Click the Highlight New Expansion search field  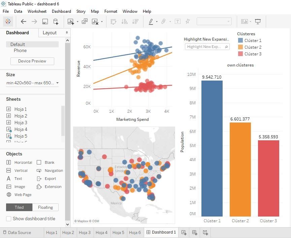pyautogui.click(x=205, y=47)
